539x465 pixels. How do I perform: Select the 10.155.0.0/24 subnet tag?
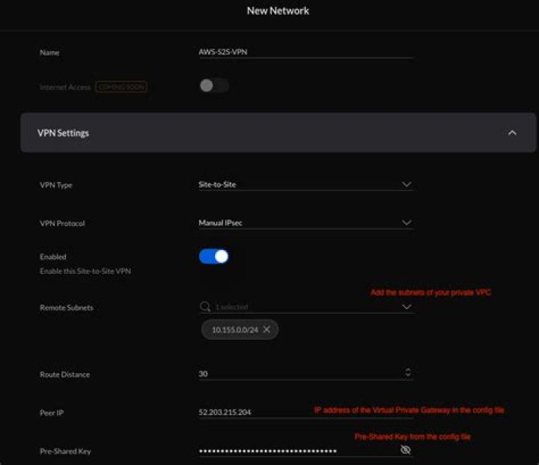tap(234, 329)
